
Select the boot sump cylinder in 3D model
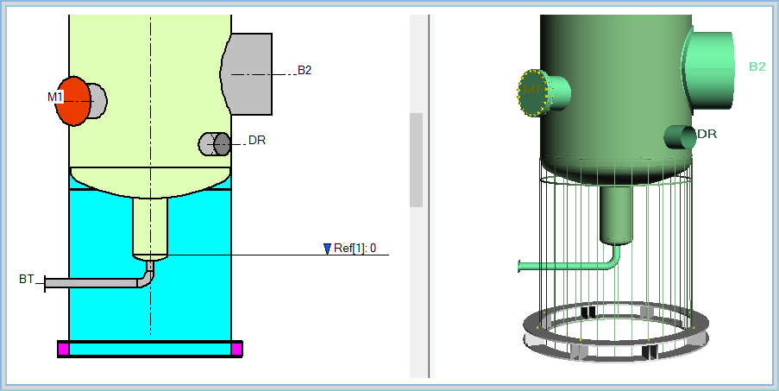tap(617, 214)
